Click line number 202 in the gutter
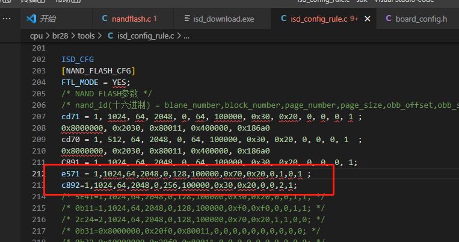This screenshot has width=459, height=242. [39, 60]
